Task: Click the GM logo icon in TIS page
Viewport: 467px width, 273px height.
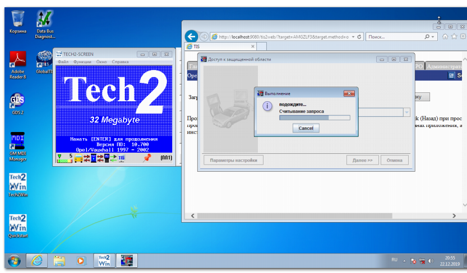Action: click(x=451, y=76)
